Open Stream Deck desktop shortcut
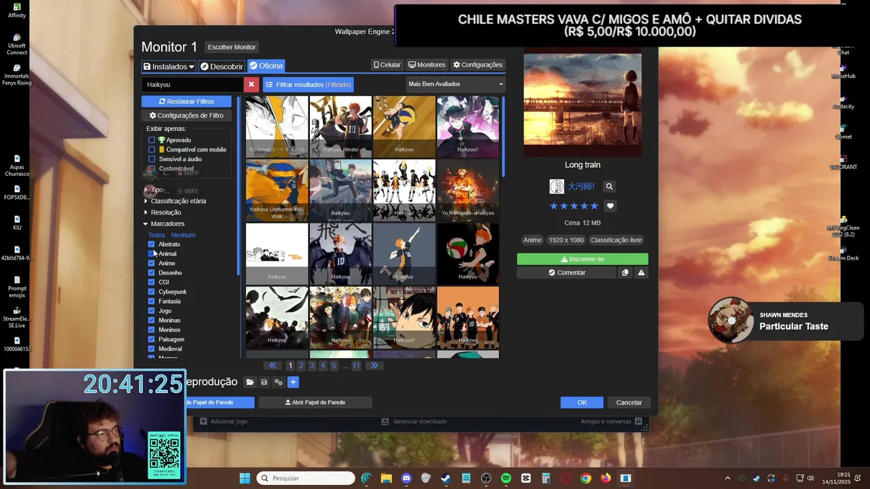 843,253
